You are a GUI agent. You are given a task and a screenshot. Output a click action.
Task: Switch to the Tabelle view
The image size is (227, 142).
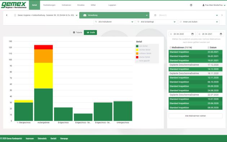(x=77, y=32)
